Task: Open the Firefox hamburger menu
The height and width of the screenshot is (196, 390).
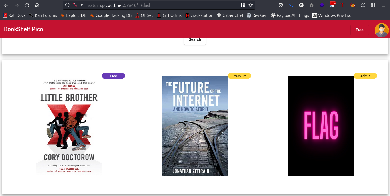Action: pos(384,5)
